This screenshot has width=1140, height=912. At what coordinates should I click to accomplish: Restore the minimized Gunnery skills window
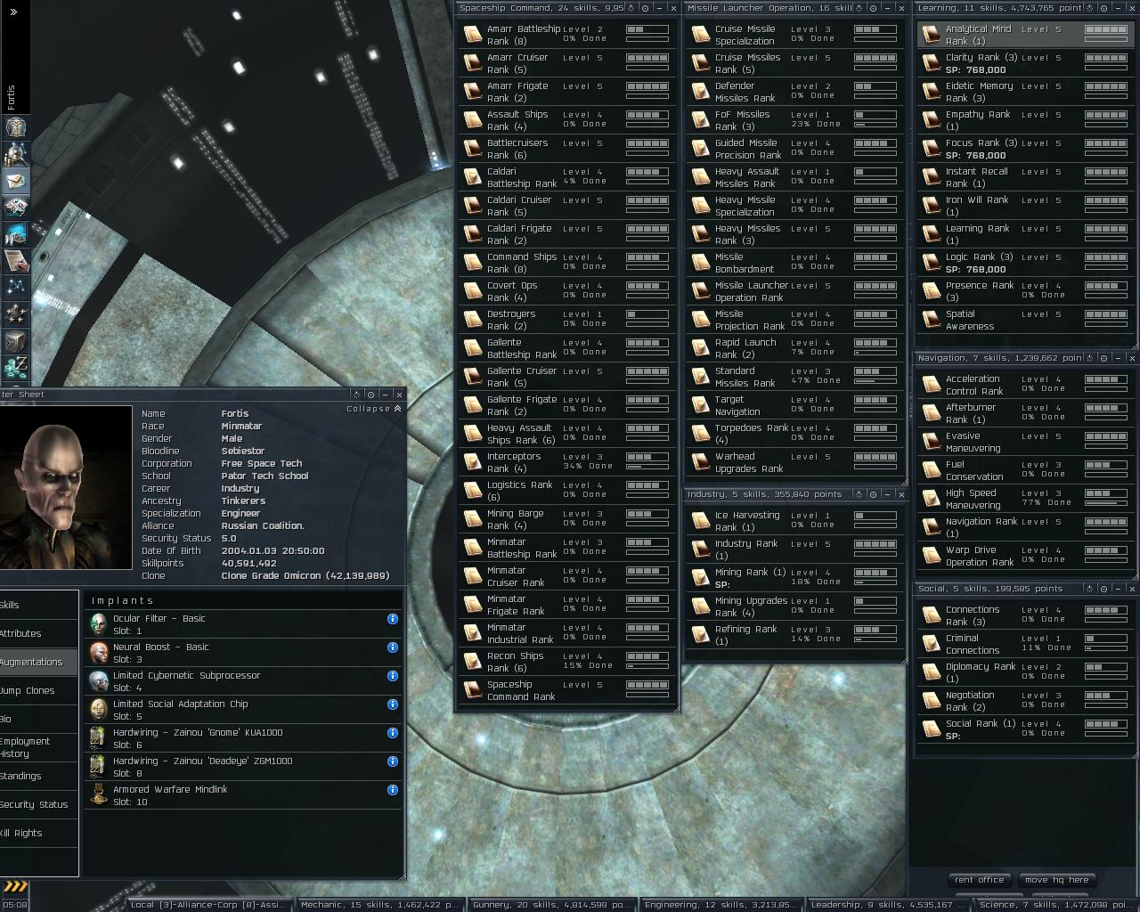[x=551, y=905]
